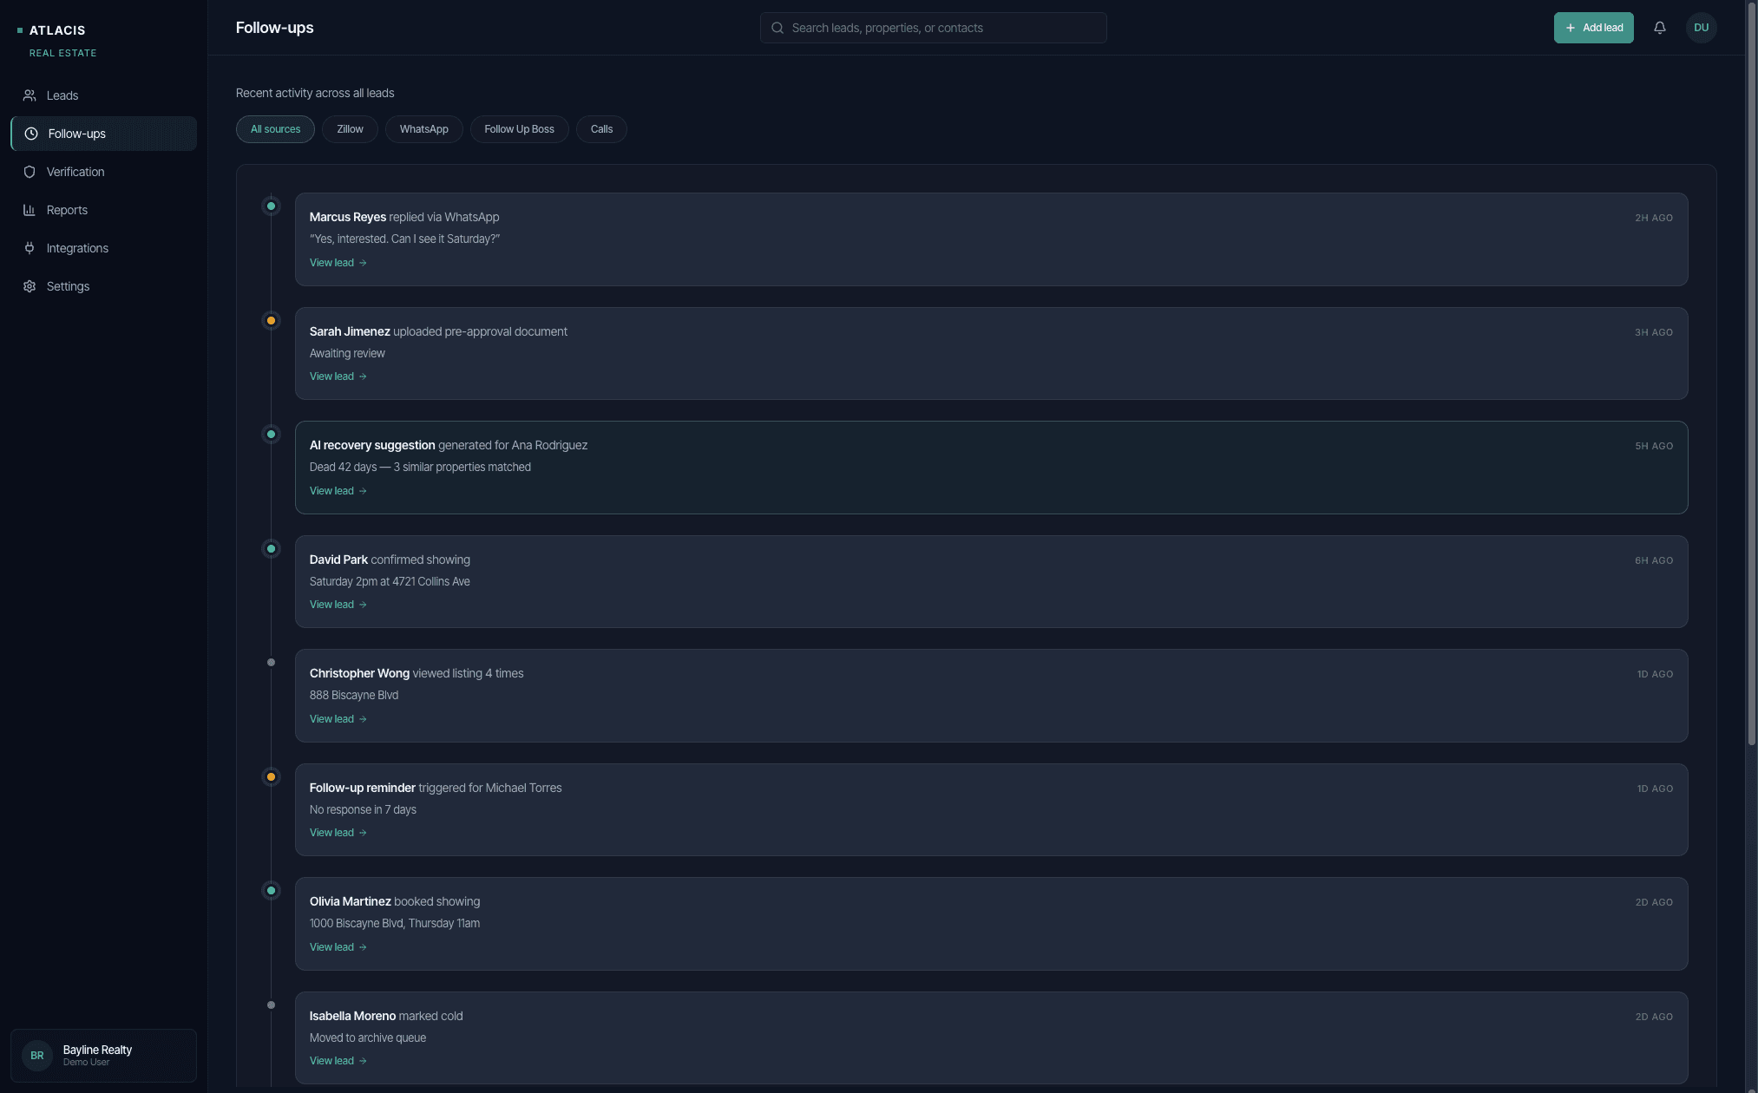This screenshot has width=1758, height=1093.
Task: Focus the search leads input field
Action: click(941, 28)
